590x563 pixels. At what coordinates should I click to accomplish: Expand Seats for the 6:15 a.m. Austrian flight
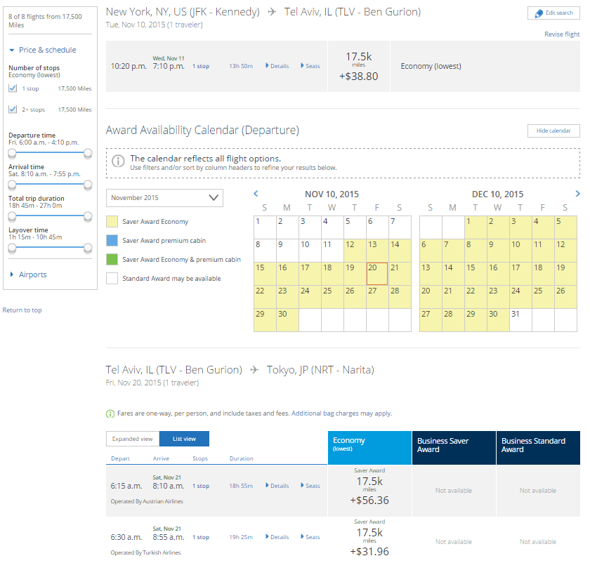310,486
